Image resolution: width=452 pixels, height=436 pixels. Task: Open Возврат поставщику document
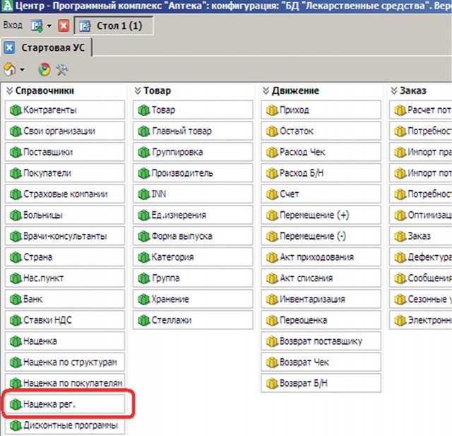321,341
